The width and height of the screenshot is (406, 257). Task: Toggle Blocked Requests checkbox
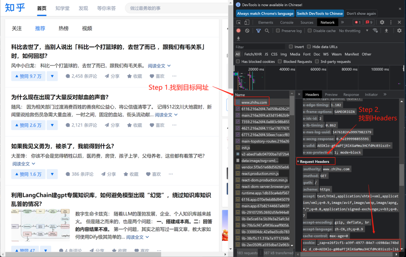[x=280, y=61]
